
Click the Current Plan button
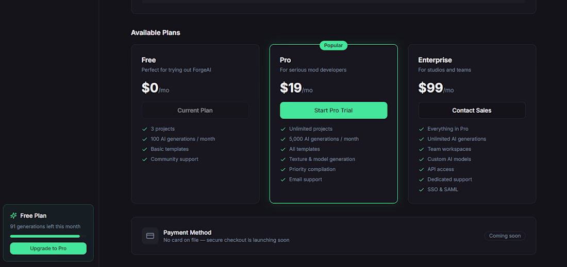coord(195,111)
